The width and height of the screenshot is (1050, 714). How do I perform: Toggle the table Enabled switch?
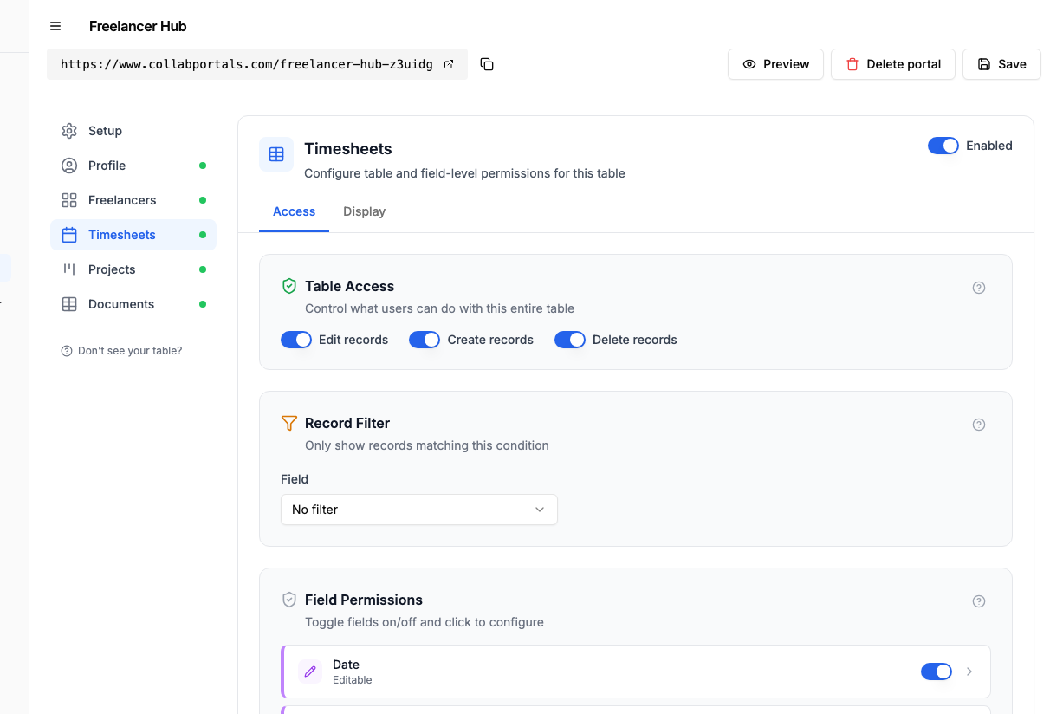[x=943, y=146]
